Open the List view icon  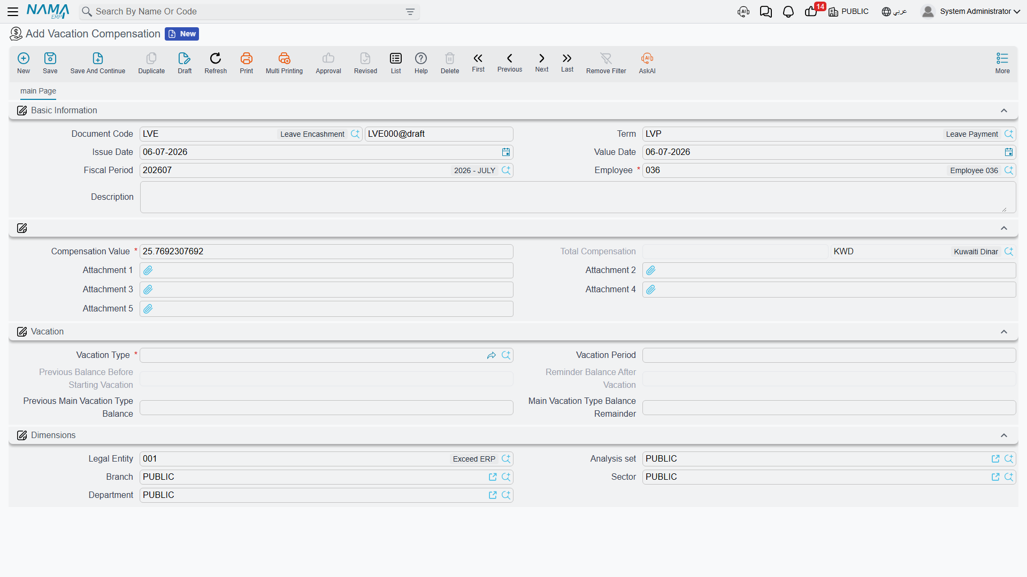click(x=396, y=58)
